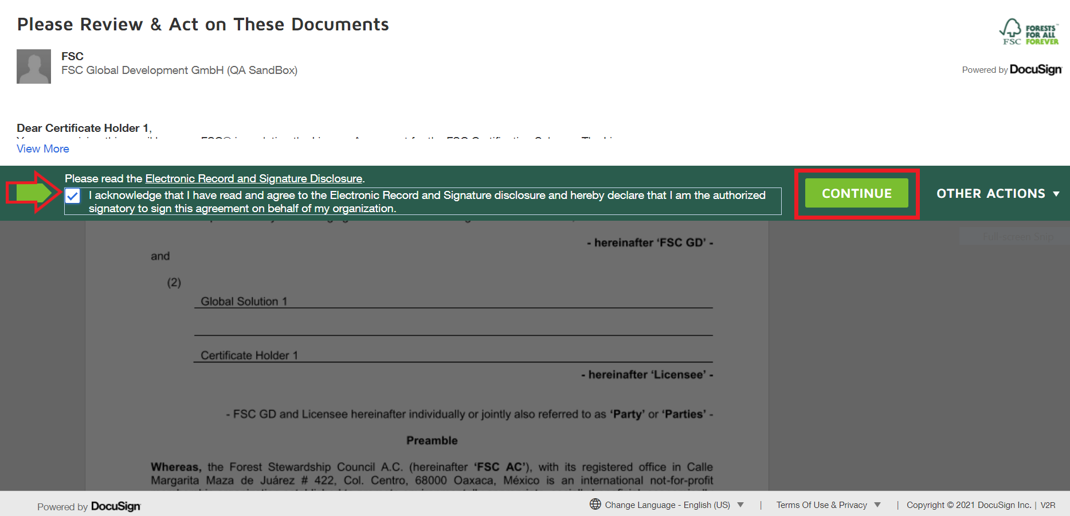Click the Preamble heading in the document

432,440
